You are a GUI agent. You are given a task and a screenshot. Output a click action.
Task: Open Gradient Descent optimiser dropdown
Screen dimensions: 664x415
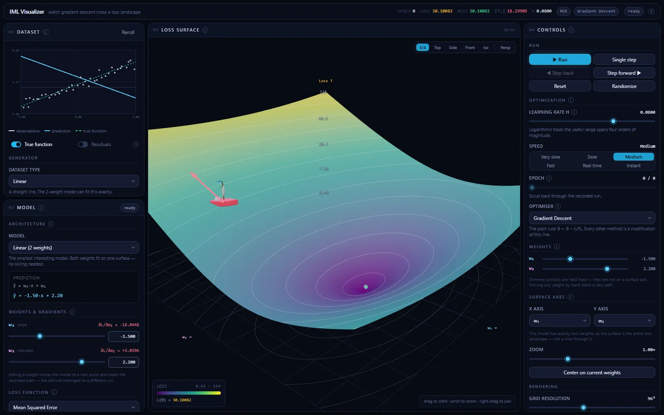(x=592, y=218)
